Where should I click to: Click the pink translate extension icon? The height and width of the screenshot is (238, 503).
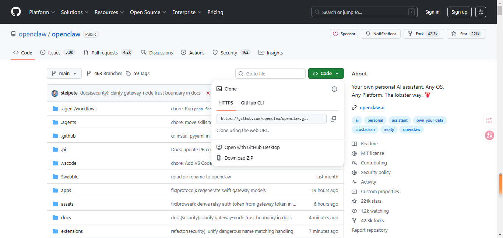489,135
